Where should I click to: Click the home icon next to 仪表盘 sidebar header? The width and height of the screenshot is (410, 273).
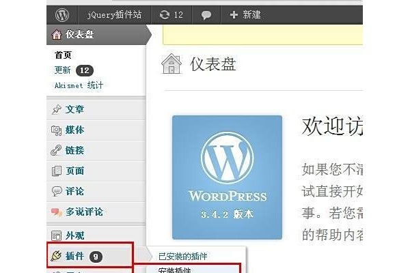click(57, 35)
